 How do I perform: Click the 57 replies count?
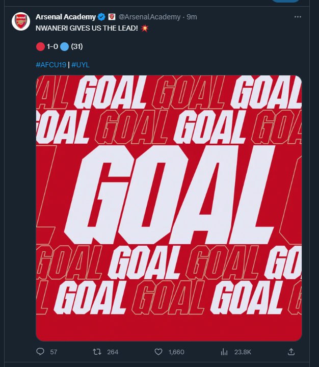[x=54, y=352]
